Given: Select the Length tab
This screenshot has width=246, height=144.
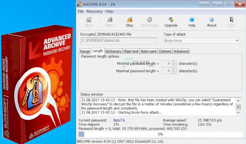Looking at the screenshot, I should click(97, 51).
